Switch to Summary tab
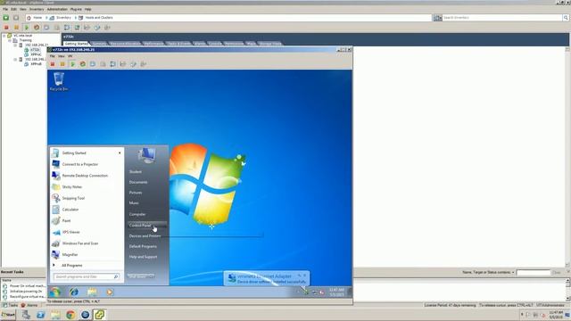Screen dimensions: 571x321 (x=99, y=44)
